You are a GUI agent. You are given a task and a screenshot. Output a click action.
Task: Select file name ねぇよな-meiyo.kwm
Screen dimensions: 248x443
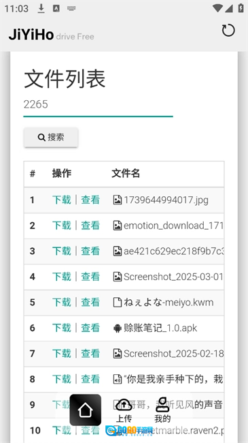(169, 303)
